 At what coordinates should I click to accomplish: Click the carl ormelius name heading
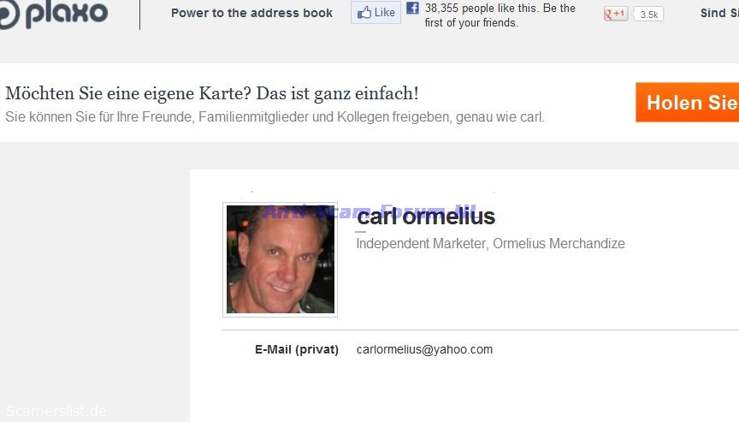(426, 217)
